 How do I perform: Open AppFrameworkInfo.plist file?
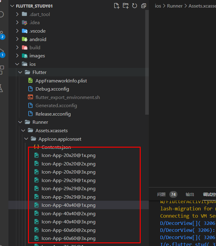click(x=61, y=81)
